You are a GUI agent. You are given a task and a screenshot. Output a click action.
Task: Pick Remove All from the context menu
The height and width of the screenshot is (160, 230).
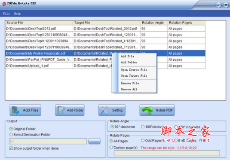click(x=129, y=89)
